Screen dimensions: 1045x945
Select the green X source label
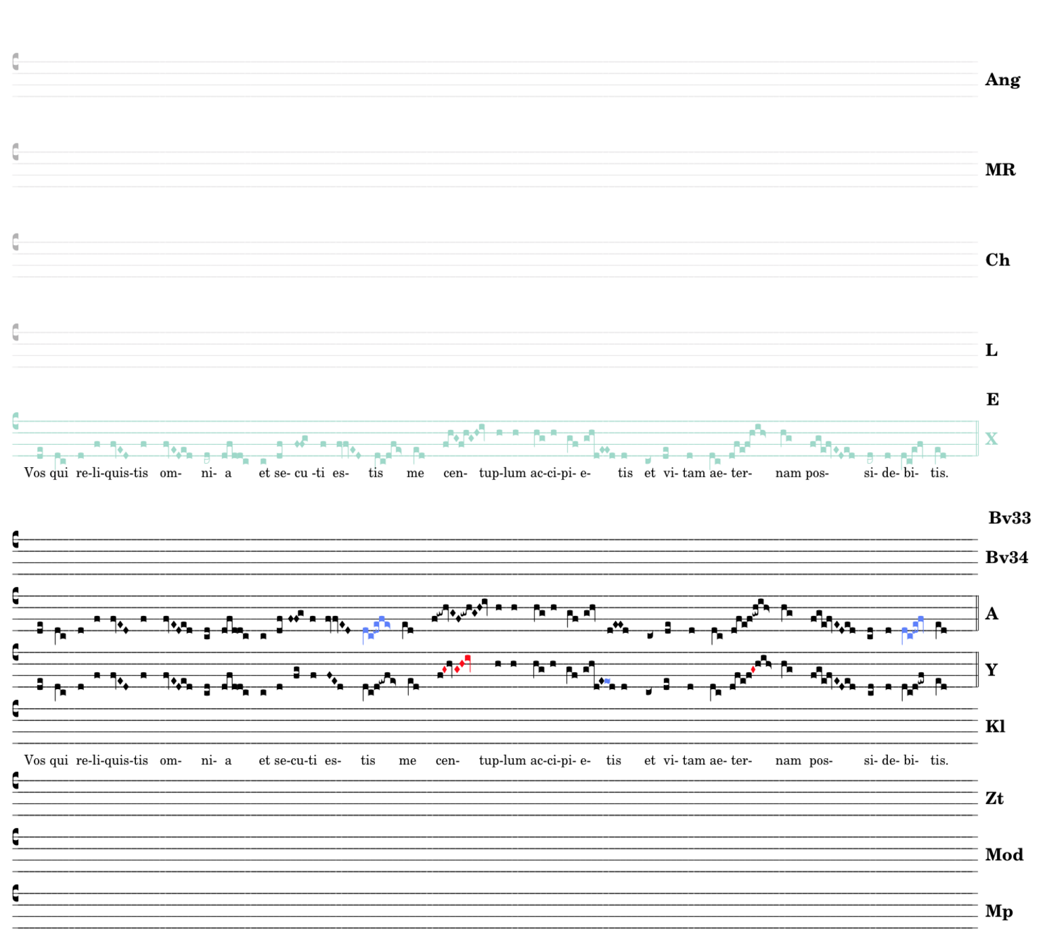[991, 439]
